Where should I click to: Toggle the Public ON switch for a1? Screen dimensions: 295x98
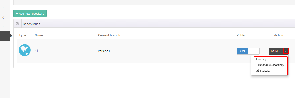point(248,51)
